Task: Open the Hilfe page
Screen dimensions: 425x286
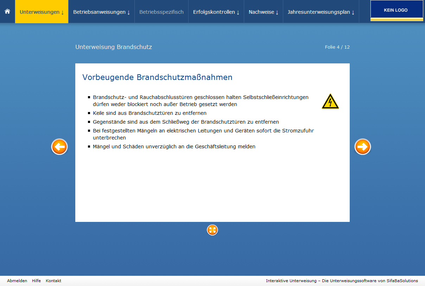Action: (x=36, y=281)
